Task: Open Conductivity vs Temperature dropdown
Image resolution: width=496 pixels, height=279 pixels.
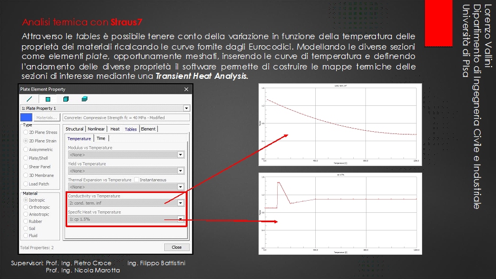Action: point(180,203)
